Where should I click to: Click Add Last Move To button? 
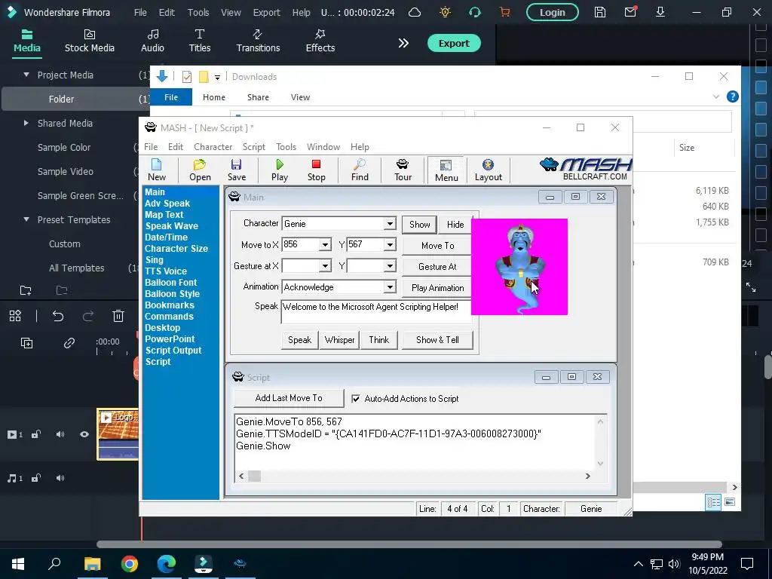289,398
